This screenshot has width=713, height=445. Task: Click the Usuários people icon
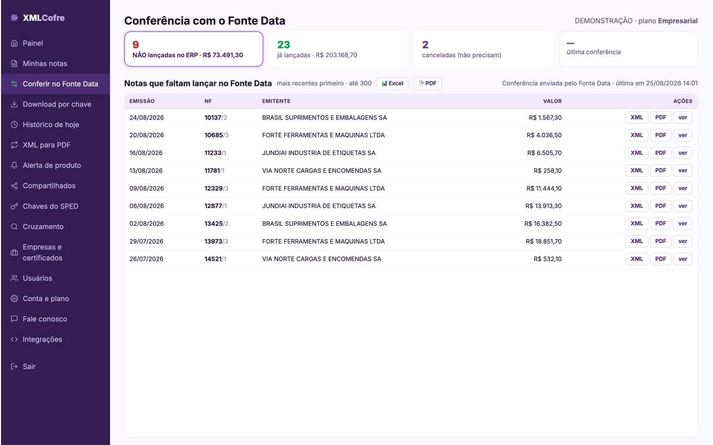click(x=14, y=278)
